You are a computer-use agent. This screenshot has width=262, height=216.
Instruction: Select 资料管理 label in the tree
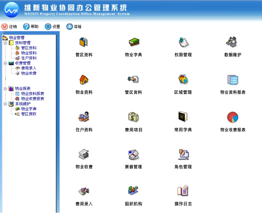point(23,43)
